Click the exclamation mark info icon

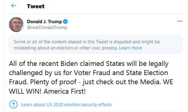(13, 104)
